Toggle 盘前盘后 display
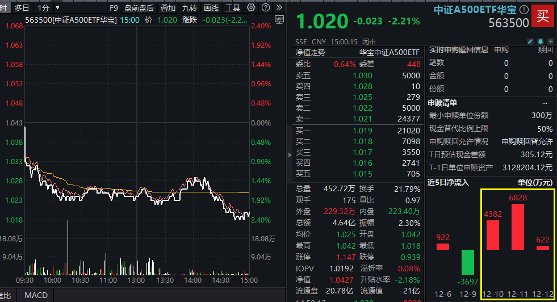 [139, 8]
